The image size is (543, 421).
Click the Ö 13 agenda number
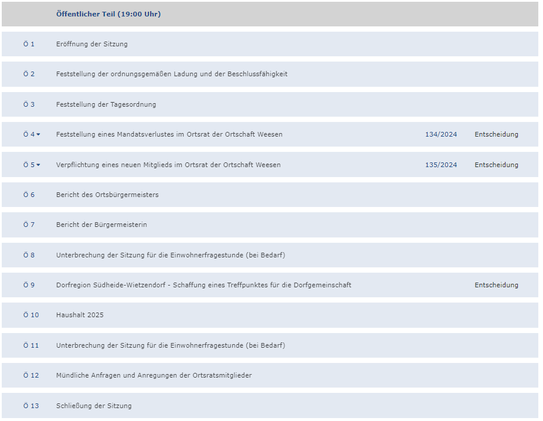click(x=31, y=406)
